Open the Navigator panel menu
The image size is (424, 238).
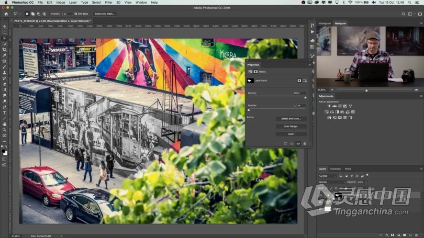(421, 24)
